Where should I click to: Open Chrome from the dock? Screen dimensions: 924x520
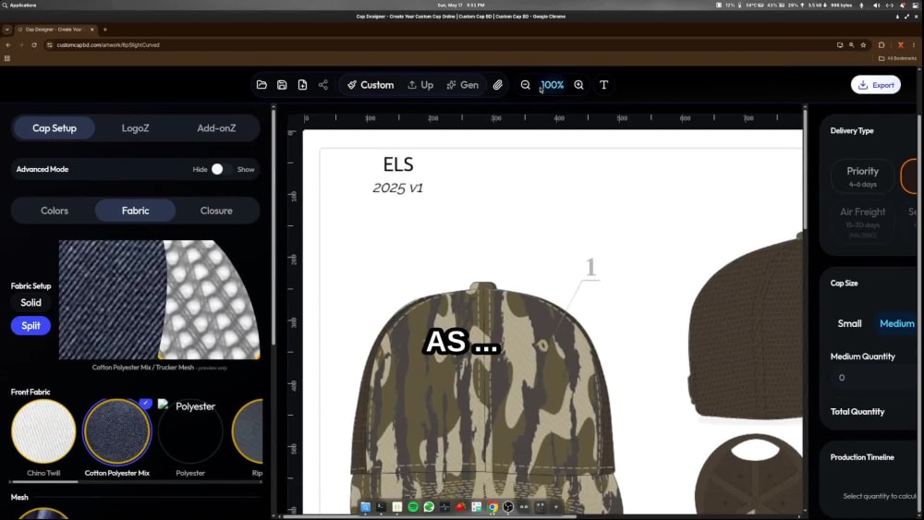click(492, 507)
